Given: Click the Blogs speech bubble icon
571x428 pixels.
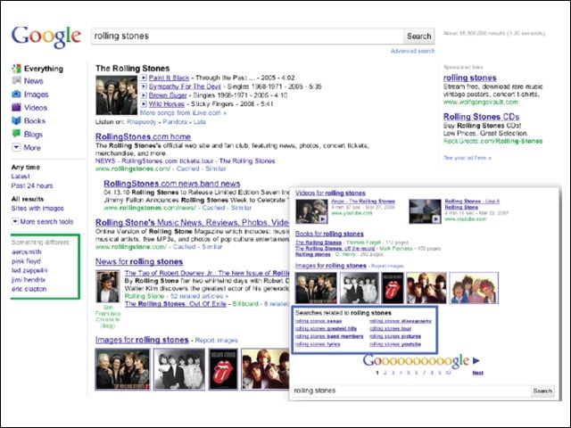Looking at the screenshot, I should pos(16,134).
